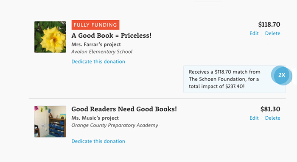This screenshot has height=162, width=297.
Task: Open 'Good Readers Need Good Books!' title
Action: coord(124,109)
